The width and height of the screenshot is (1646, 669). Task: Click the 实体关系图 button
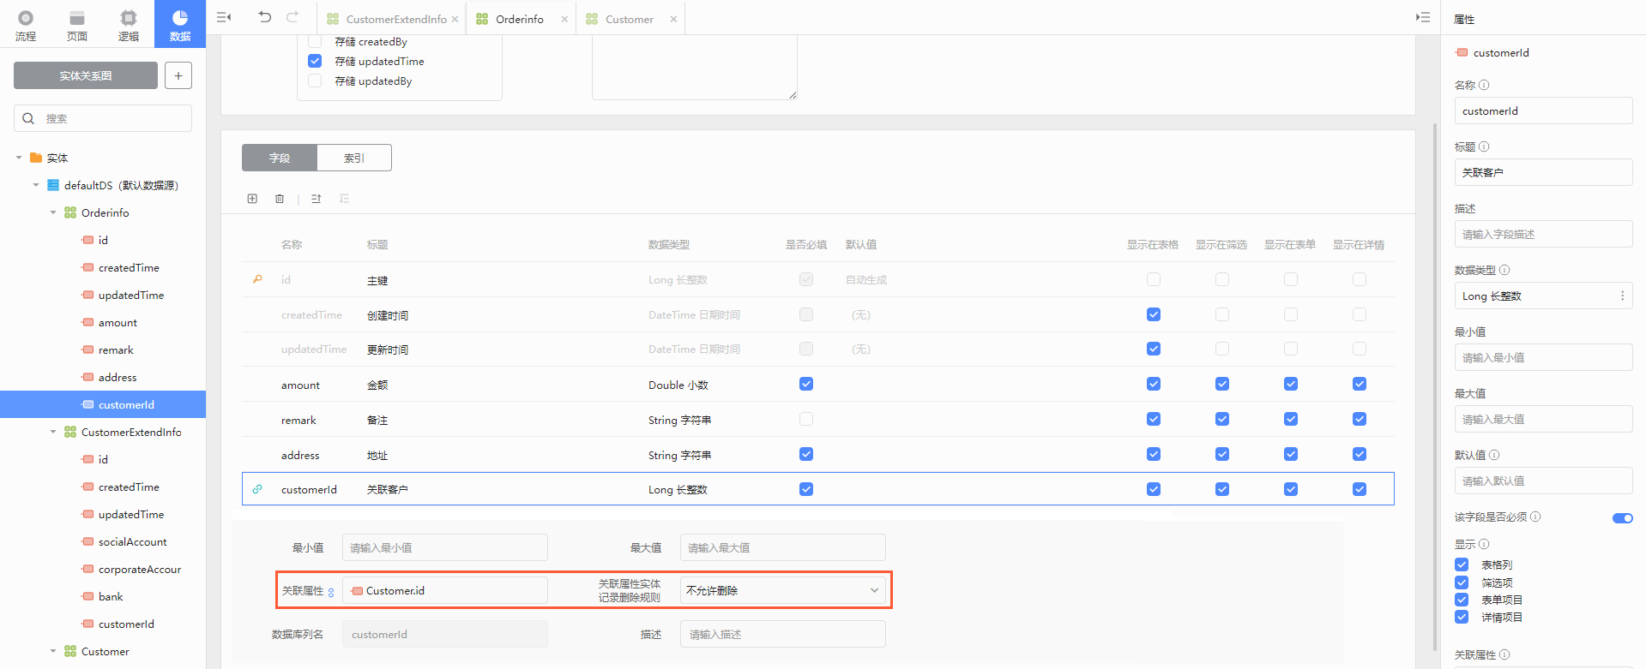pyautogui.click(x=86, y=75)
